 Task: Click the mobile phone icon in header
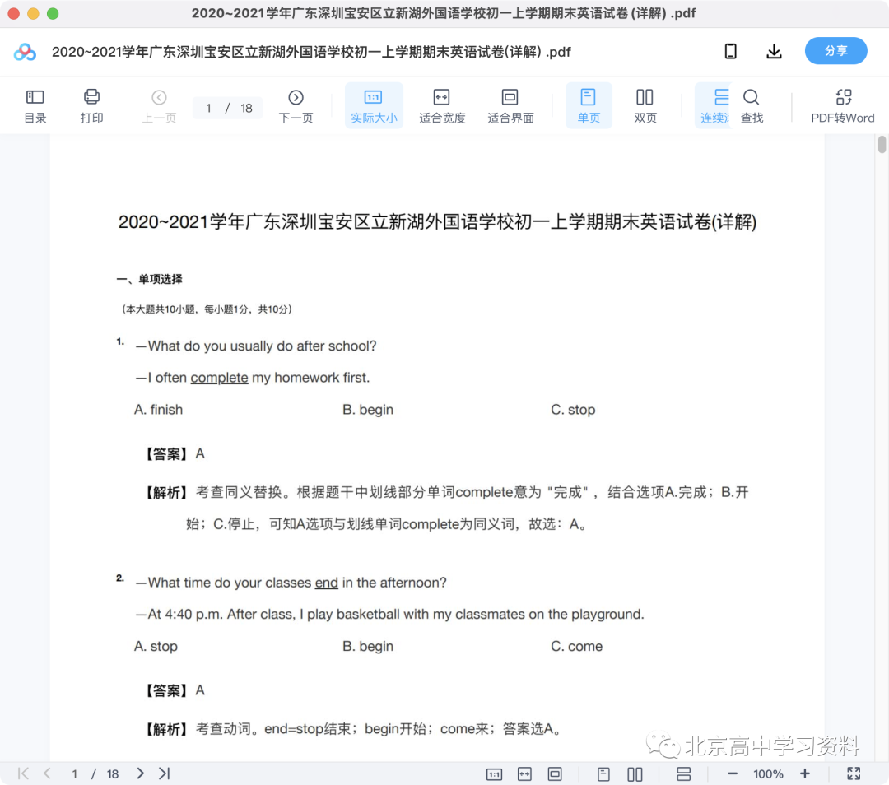tap(731, 52)
